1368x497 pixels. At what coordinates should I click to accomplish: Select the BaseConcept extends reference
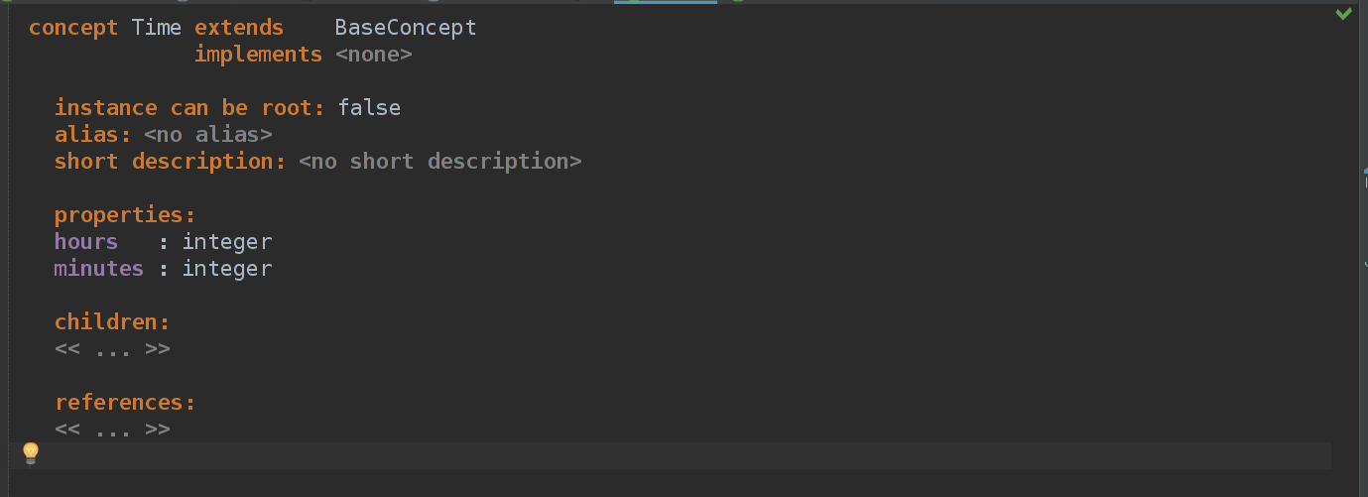click(x=406, y=28)
